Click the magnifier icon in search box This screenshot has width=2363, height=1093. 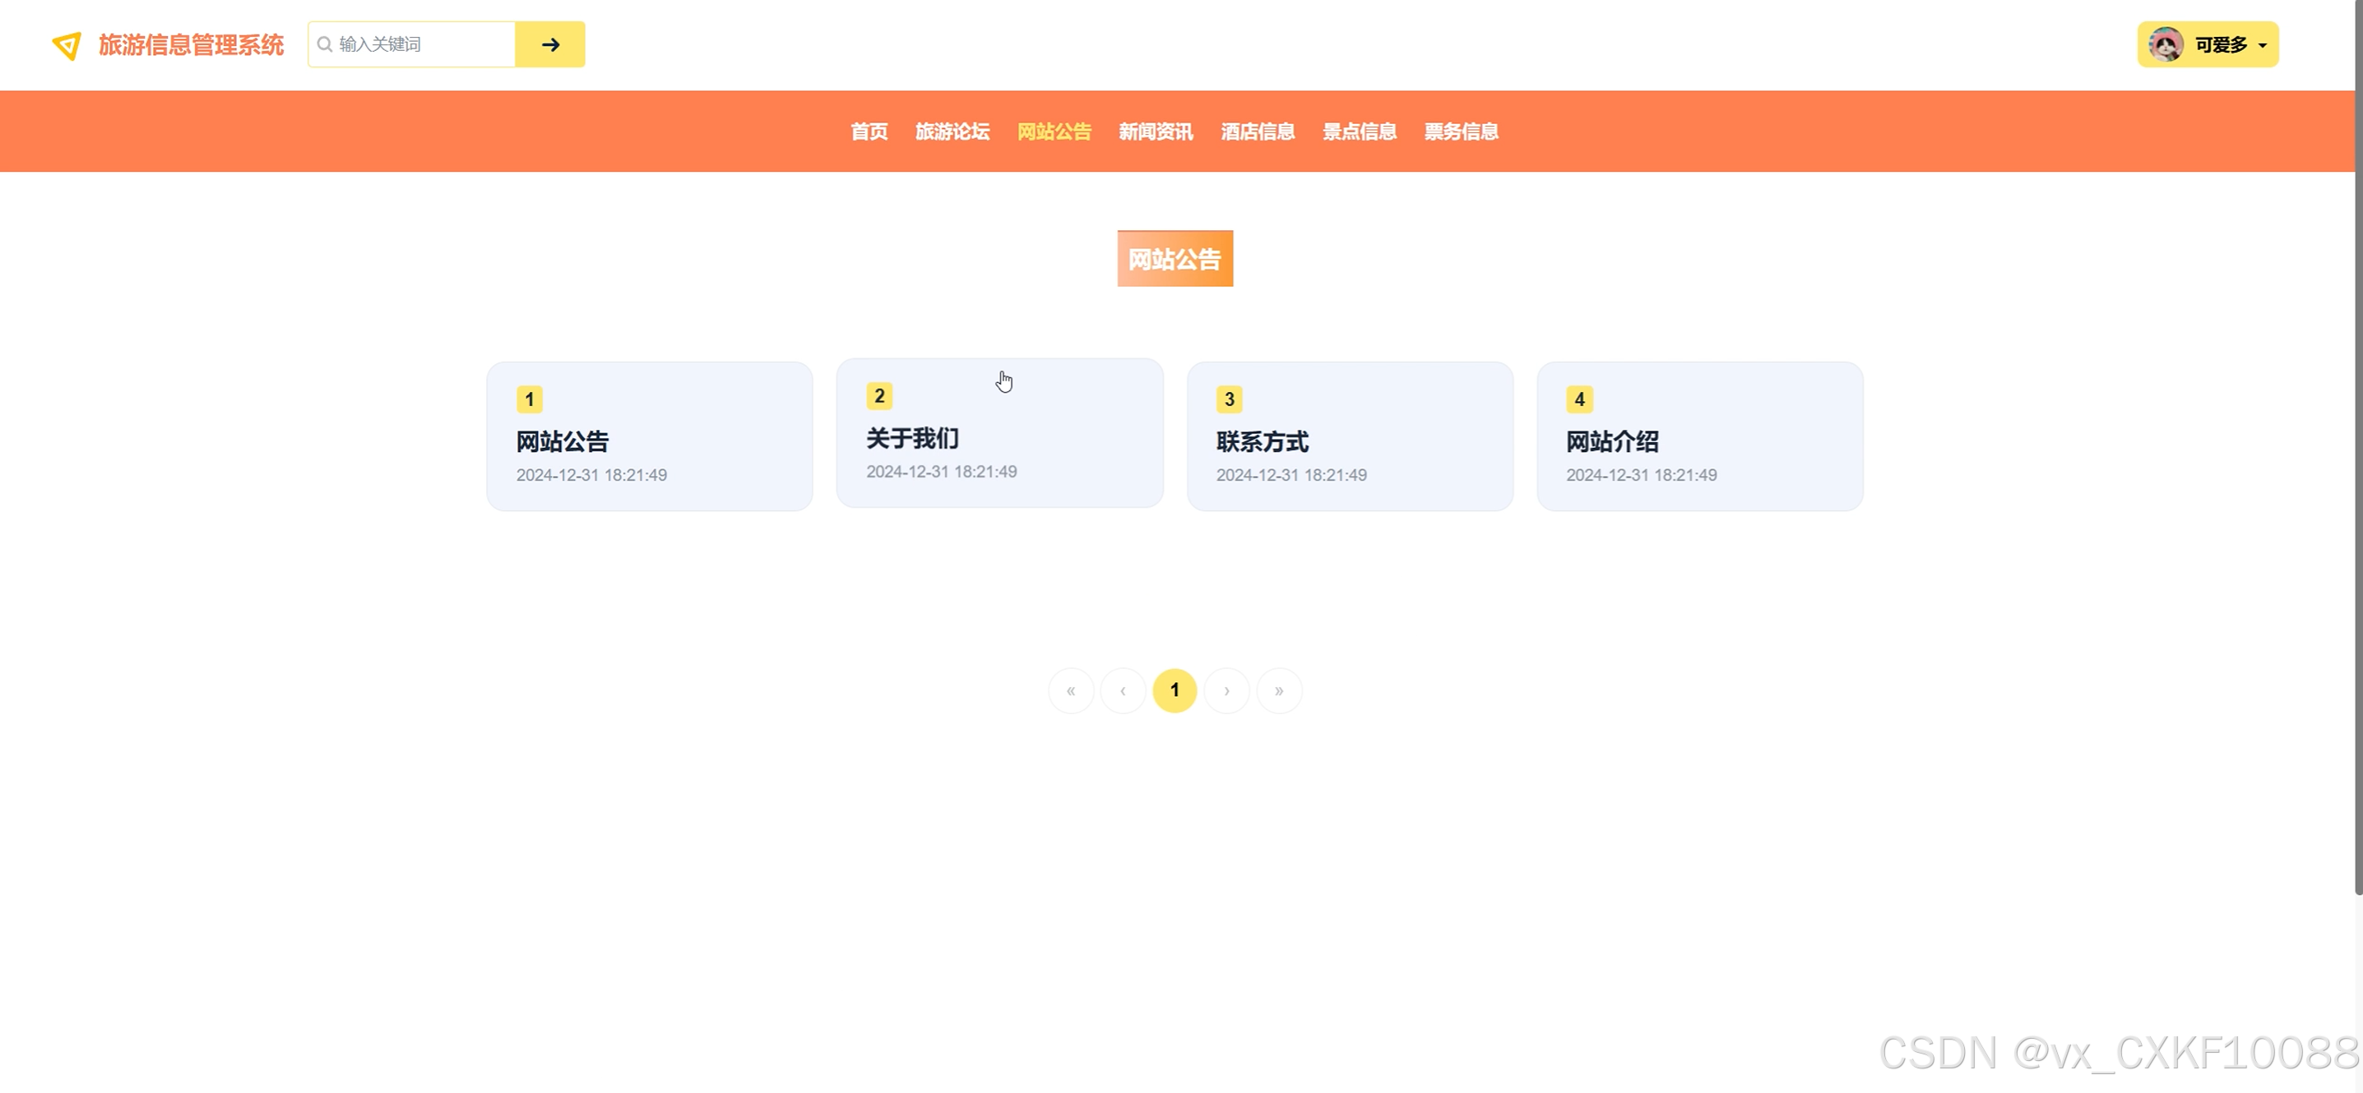tap(325, 44)
